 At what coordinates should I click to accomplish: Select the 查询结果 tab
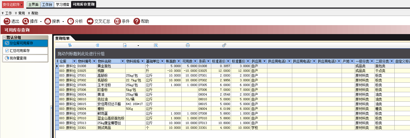click(63, 38)
